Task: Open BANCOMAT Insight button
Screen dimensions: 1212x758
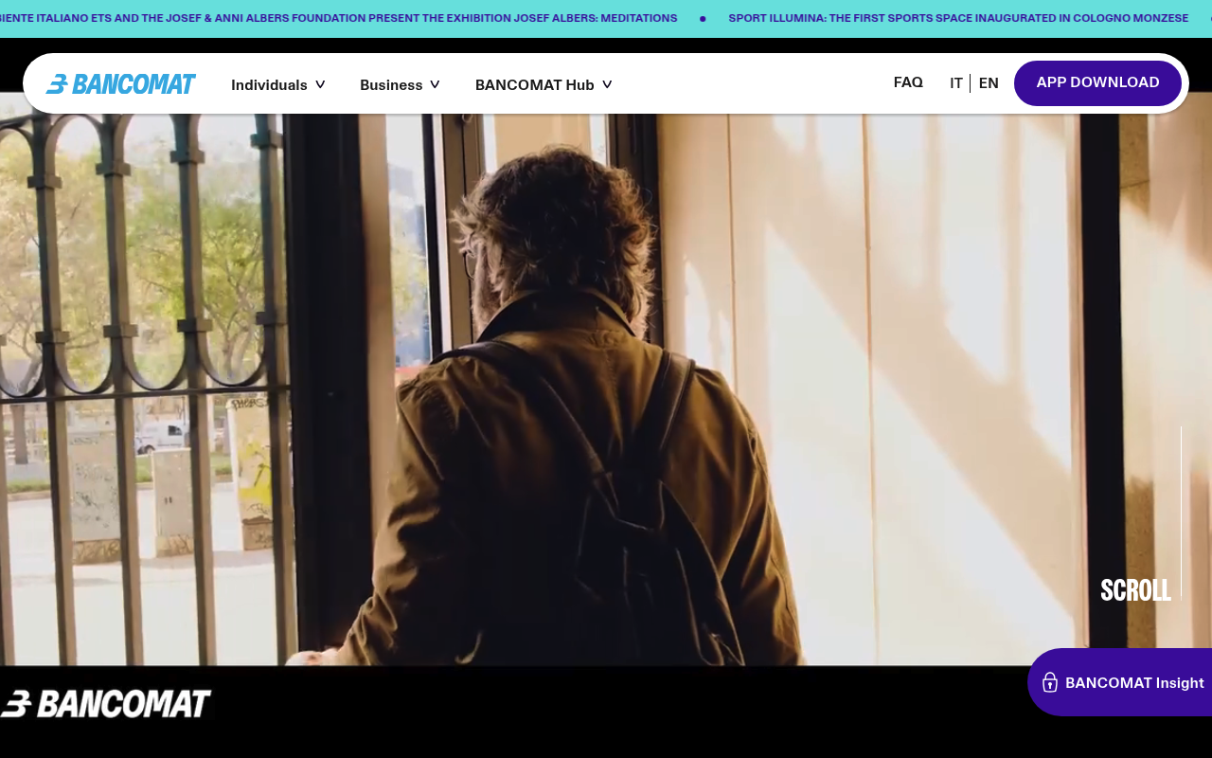Action: pos(1120,682)
